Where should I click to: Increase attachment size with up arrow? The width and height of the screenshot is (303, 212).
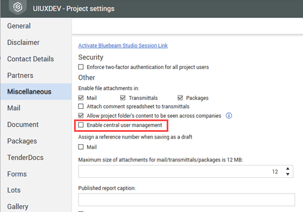click(x=288, y=169)
